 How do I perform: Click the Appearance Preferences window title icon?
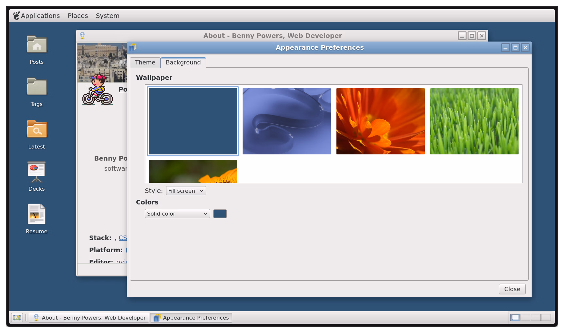coord(132,47)
